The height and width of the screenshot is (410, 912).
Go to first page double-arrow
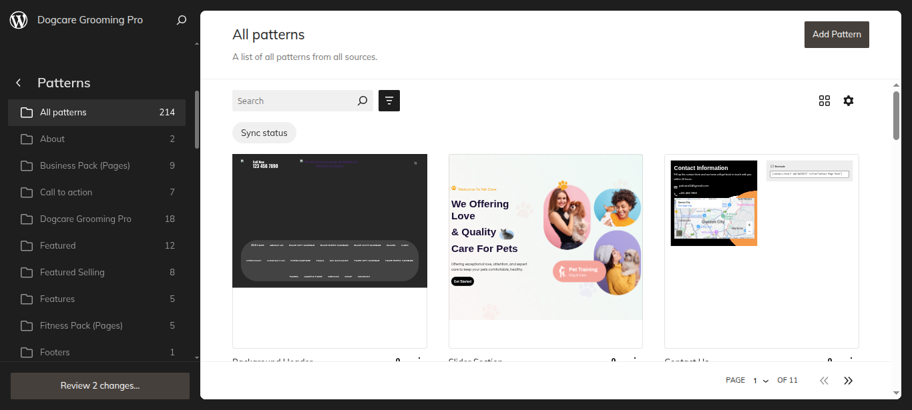click(x=824, y=380)
